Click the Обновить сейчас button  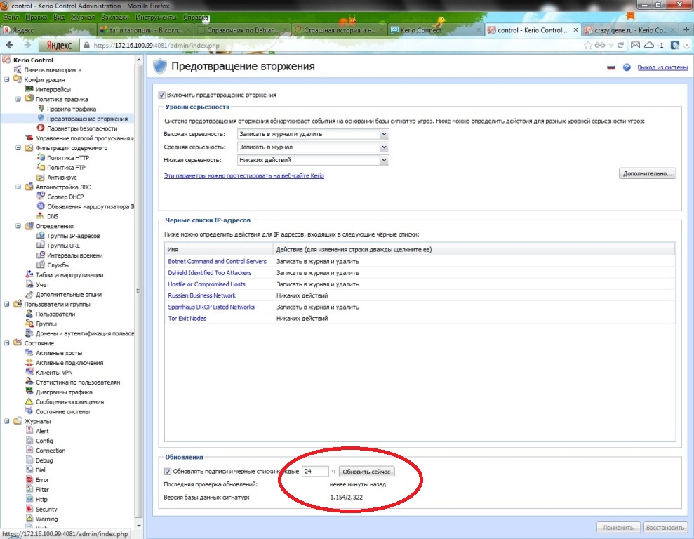(368, 472)
